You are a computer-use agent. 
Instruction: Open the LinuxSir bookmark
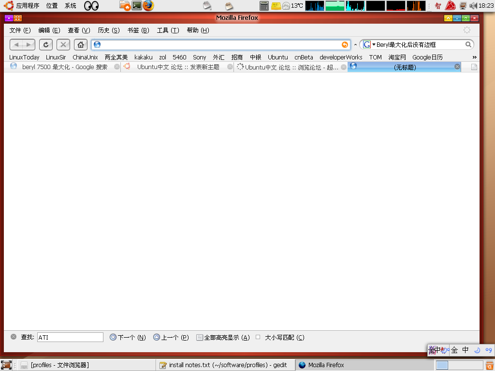[56, 57]
